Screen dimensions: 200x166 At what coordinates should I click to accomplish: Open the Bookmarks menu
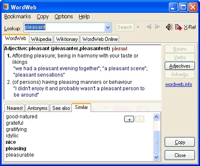pyautogui.click(x=17, y=17)
